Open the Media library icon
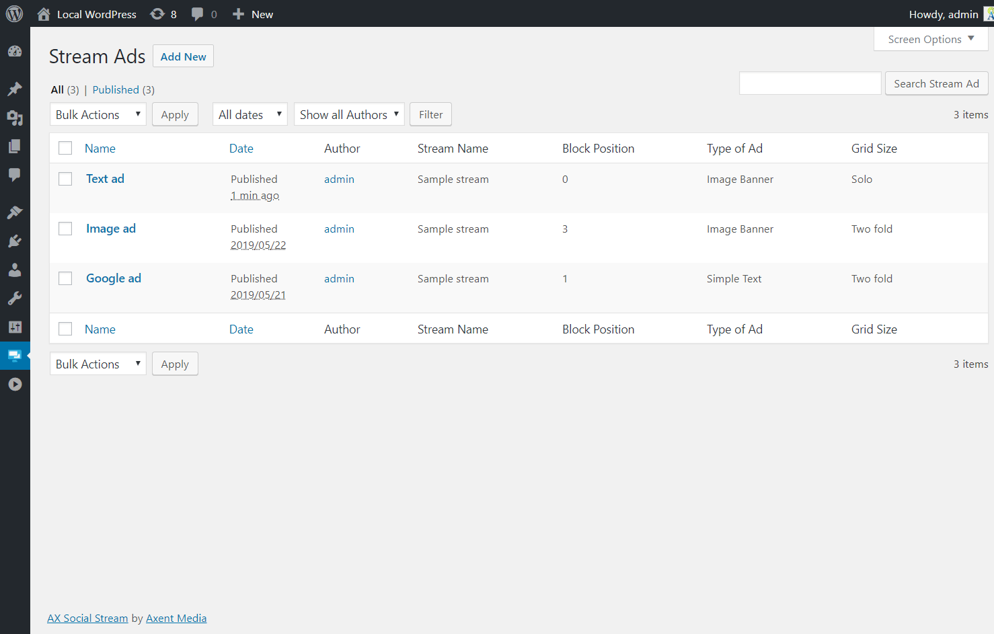The width and height of the screenshot is (994, 634). pyautogui.click(x=15, y=118)
